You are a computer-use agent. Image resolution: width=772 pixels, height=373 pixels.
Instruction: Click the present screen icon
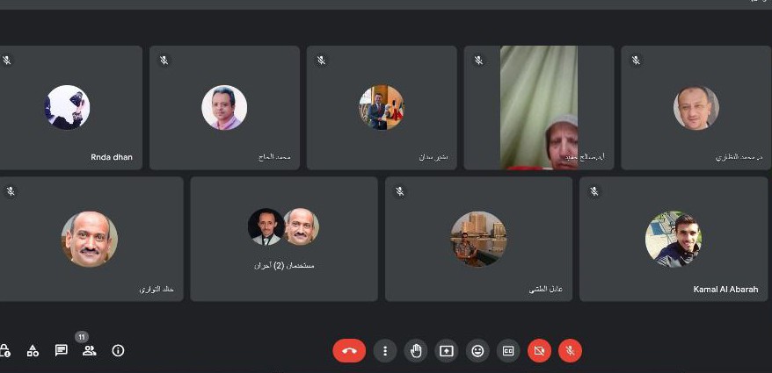pos(447,351)
